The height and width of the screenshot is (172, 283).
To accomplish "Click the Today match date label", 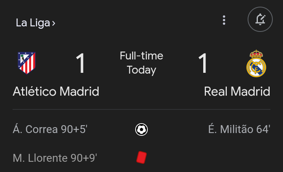I will (x=141, y=70).
